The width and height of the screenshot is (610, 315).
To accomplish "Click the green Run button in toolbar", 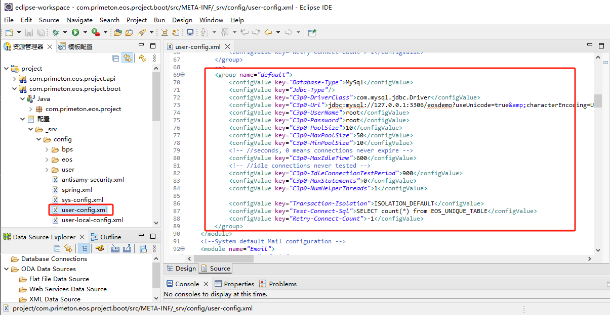I will click(75, 32).
